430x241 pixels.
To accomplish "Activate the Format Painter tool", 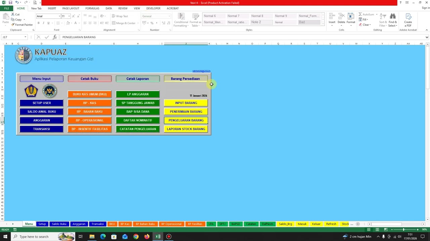I will (22, 25).
